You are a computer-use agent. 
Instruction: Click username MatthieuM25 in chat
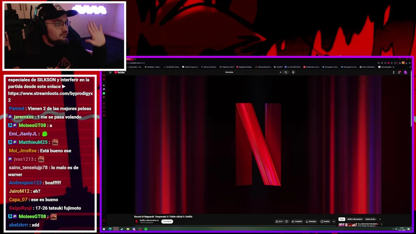point(33,142)
